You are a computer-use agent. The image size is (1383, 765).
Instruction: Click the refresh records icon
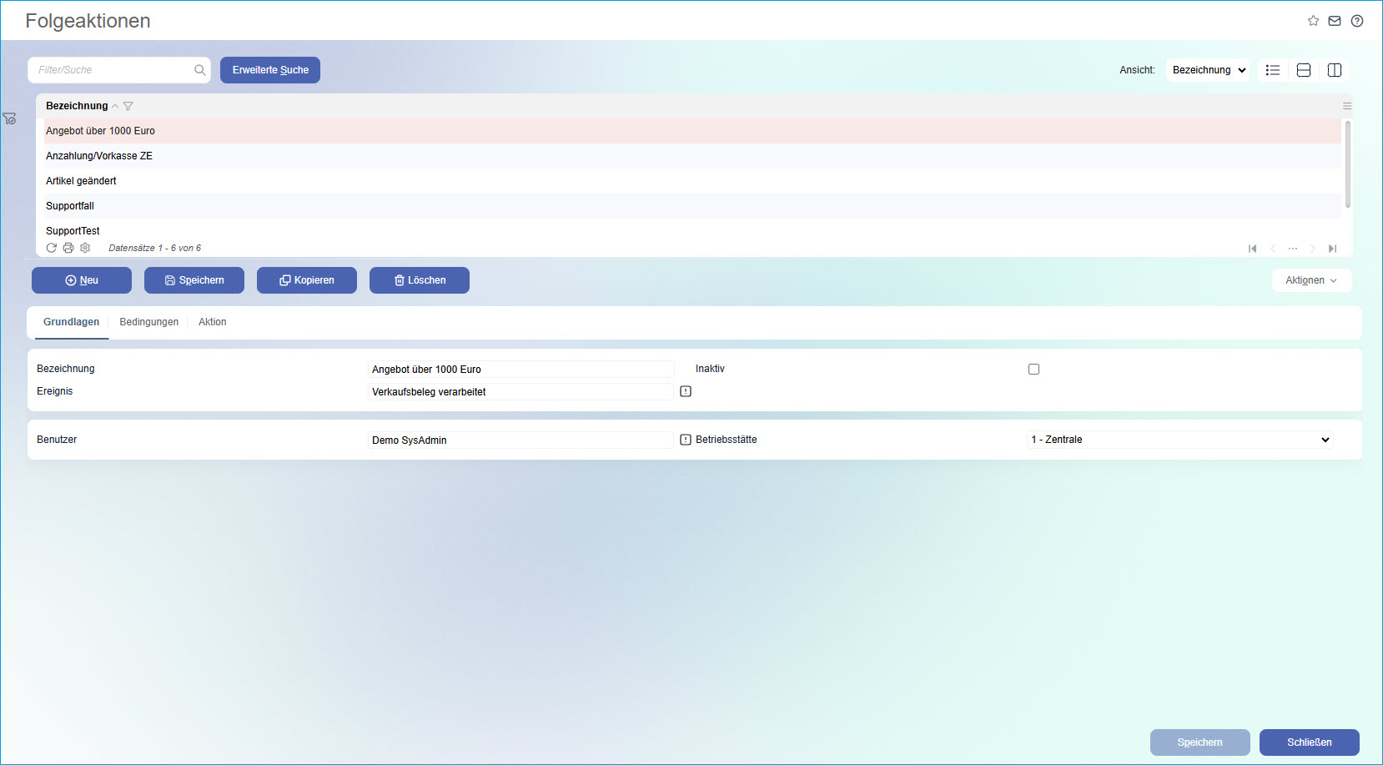pos(52,248)
